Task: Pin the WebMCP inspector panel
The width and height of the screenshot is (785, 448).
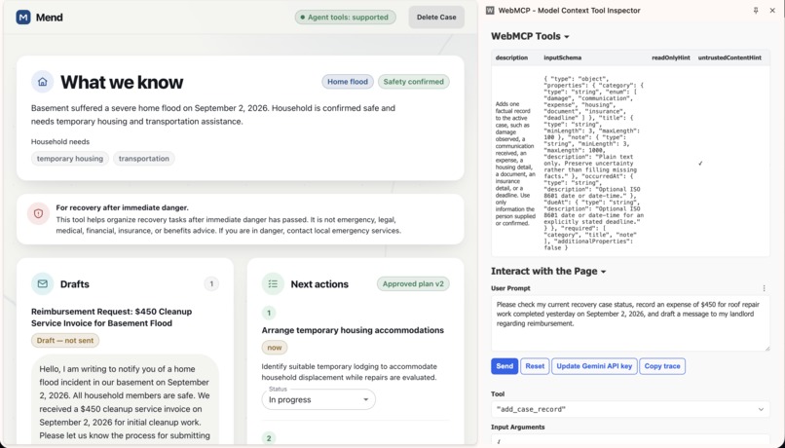Action: point(756,11)
